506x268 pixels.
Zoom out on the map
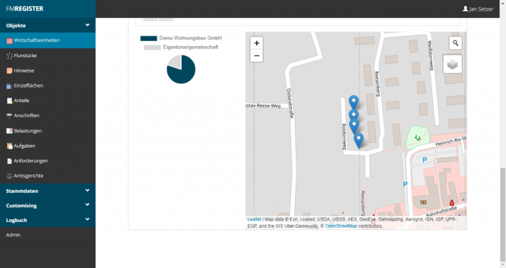click(x=256, y=56)
